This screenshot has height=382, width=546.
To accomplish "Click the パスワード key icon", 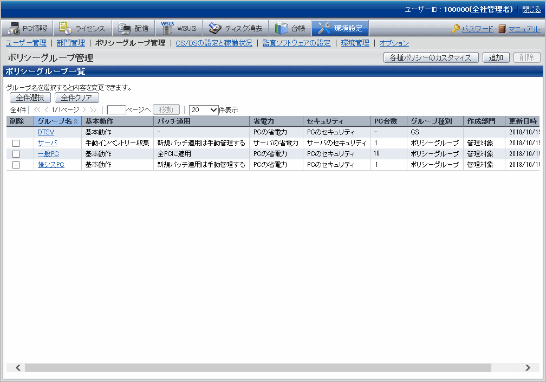I will (456, 29).
